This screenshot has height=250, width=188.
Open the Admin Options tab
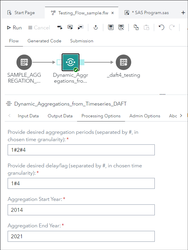pos(144,116)
